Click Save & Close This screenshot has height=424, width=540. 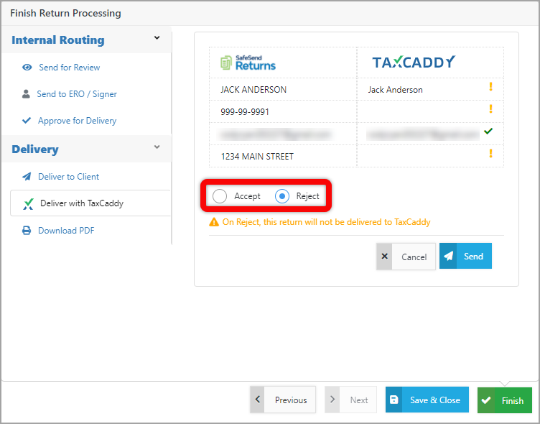pos(427,400)
